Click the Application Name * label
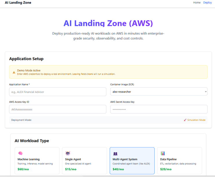 [19, 84]
